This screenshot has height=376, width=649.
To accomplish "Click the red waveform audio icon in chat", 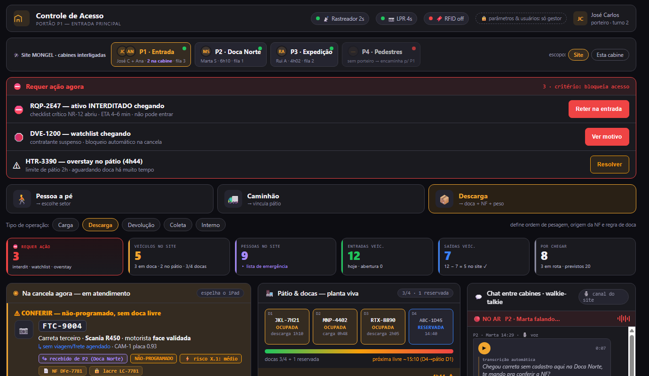I will click(624, 319).
